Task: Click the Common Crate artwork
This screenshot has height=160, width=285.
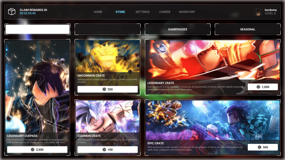Action: [108, 117]
